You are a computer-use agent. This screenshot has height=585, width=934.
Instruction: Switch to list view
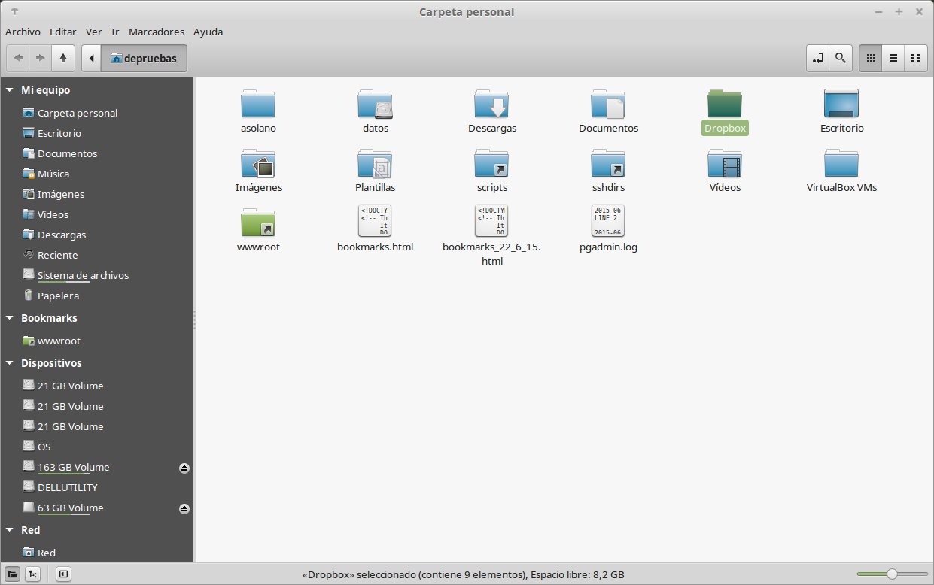(893, 58)
